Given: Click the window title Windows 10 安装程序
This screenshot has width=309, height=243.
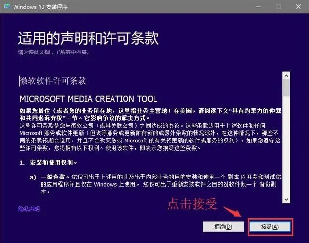Looking at the screenshot, I should pos(41,7).
